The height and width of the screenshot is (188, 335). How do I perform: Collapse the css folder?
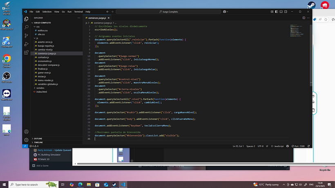coord(38,27)
